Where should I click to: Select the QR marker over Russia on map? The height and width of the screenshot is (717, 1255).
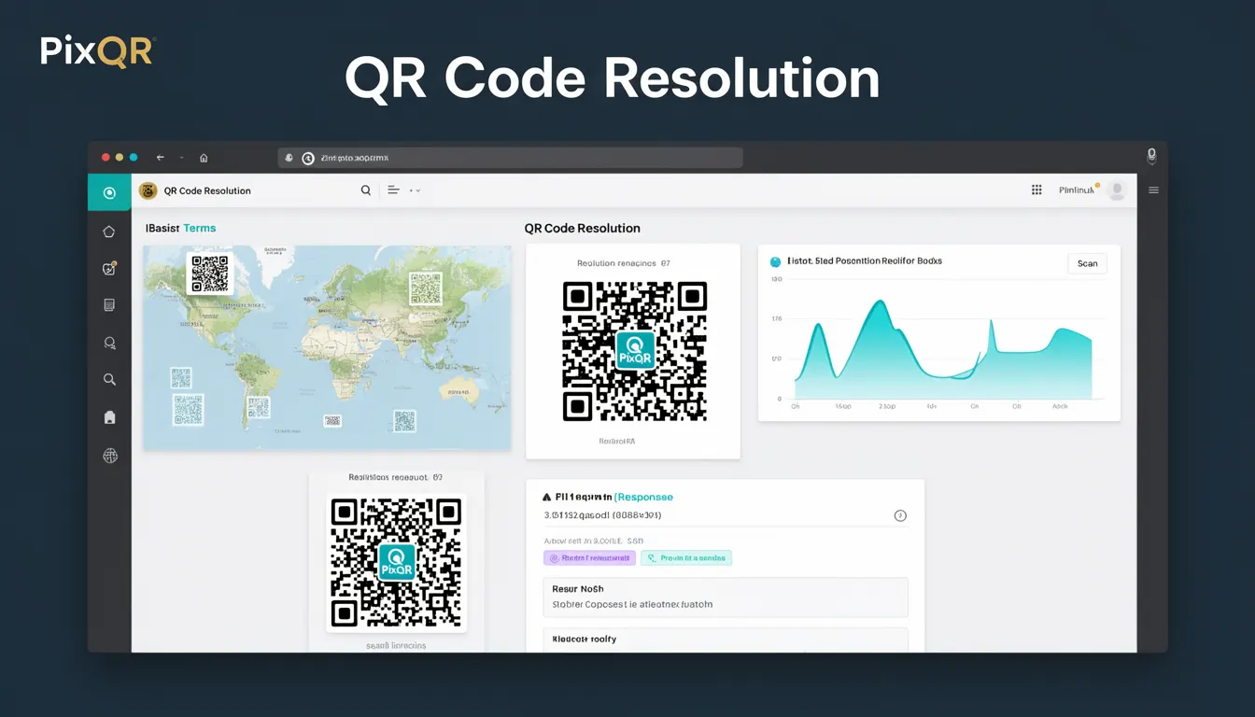pos(425,288)
